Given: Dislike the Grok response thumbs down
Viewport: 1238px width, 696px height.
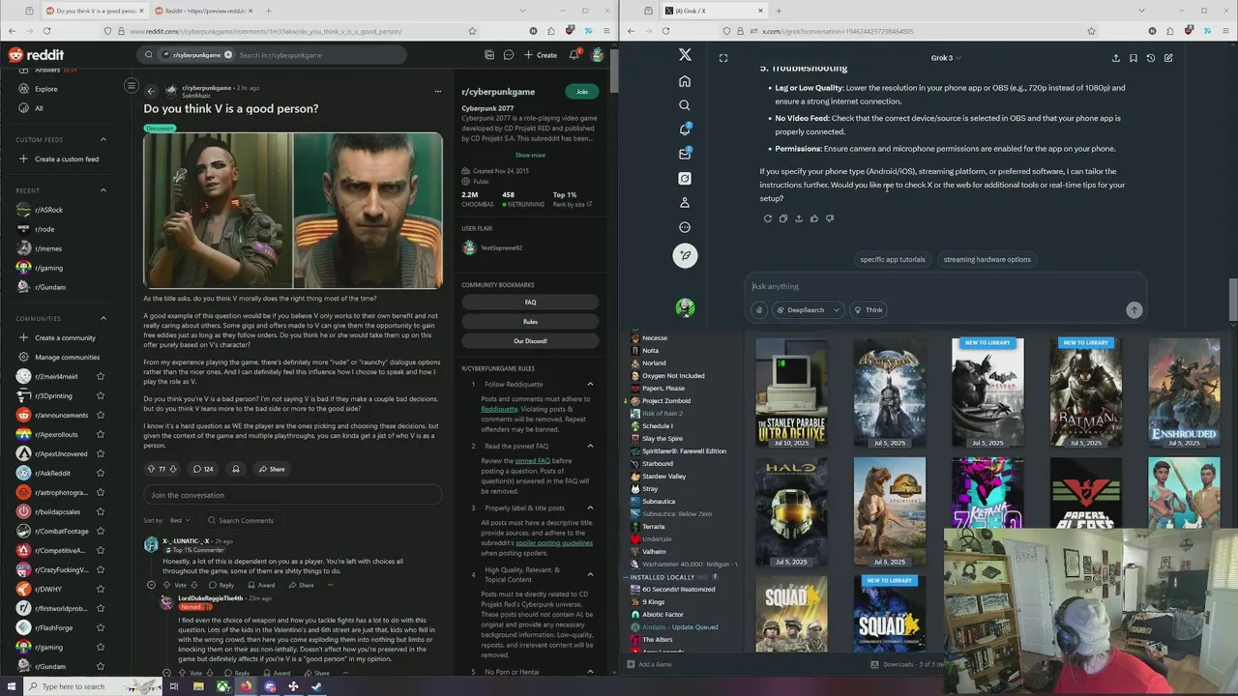Looking at the screenshot, I should 830,218.
